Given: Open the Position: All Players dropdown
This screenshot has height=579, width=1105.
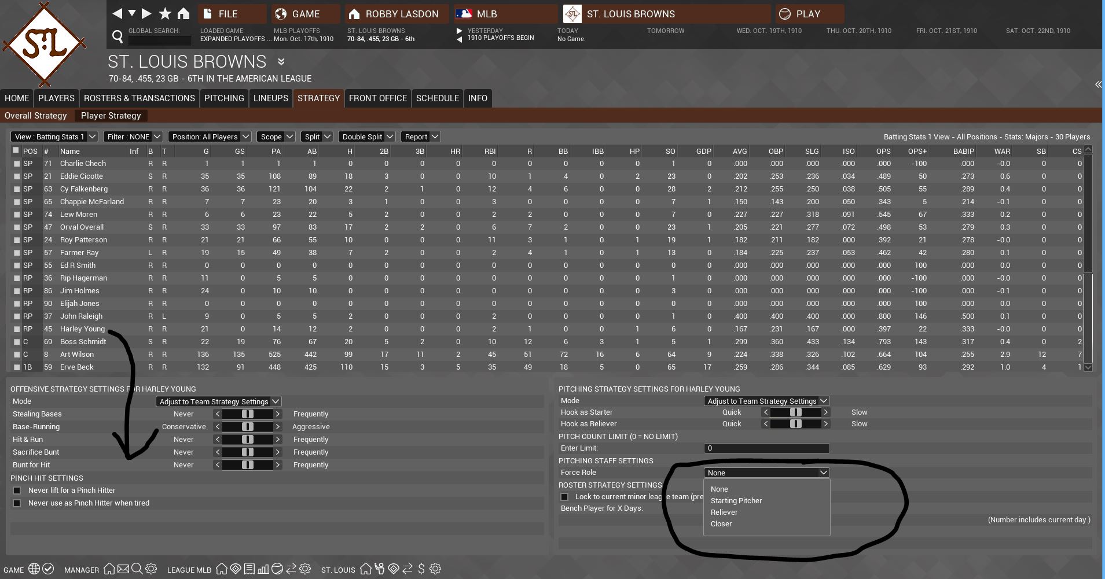Looking at the screenshot, I should click(x=210, y=137).
